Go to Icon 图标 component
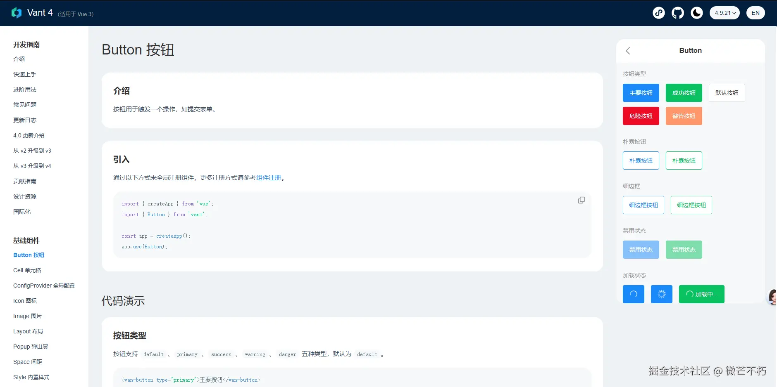Screen dimensions: 777x387 [25, 301]
